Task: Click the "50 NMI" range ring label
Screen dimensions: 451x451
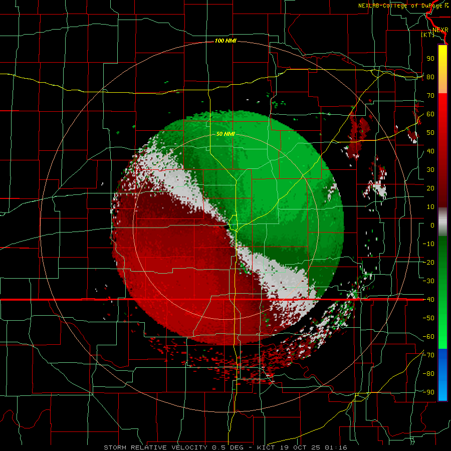Action: 225,134
